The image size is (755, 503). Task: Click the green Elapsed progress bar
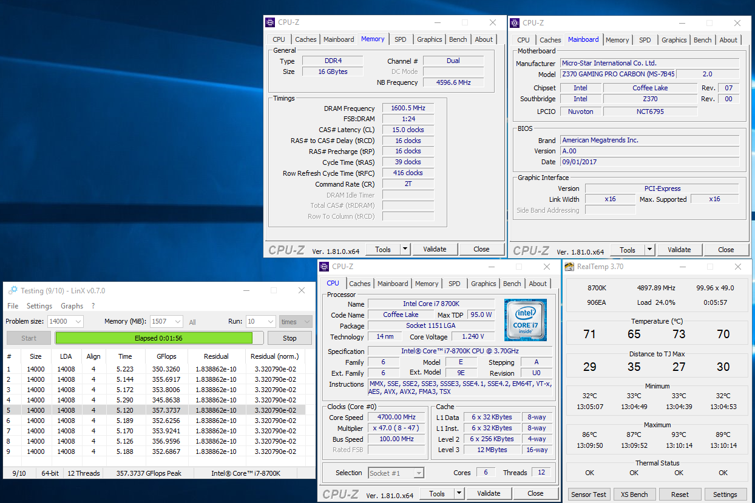point(154,338)
